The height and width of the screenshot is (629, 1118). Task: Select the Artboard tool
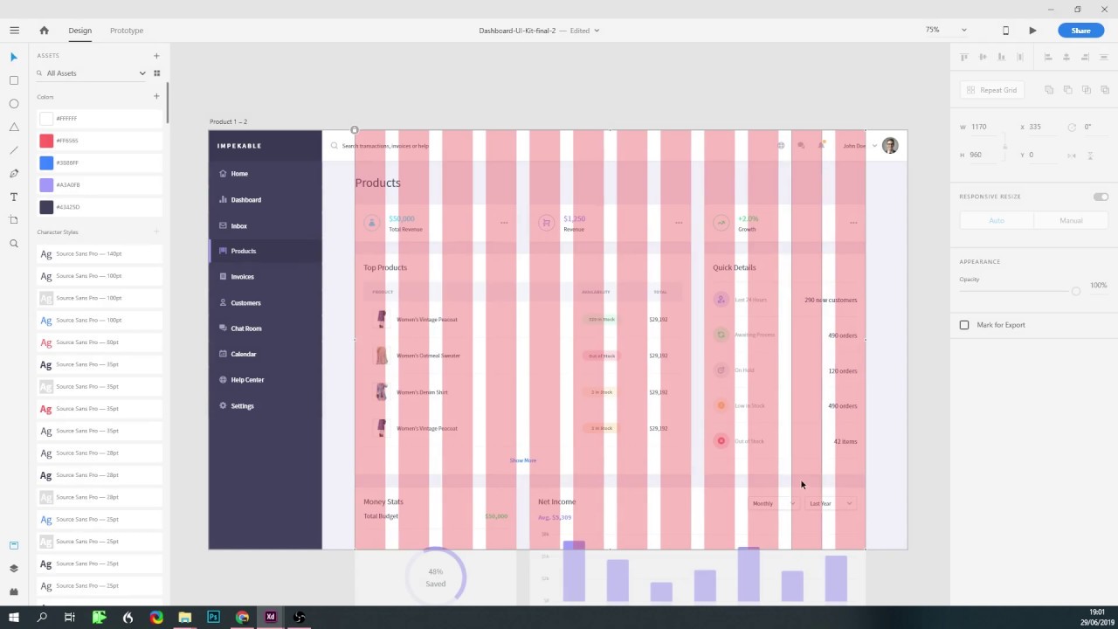(14, 220)
